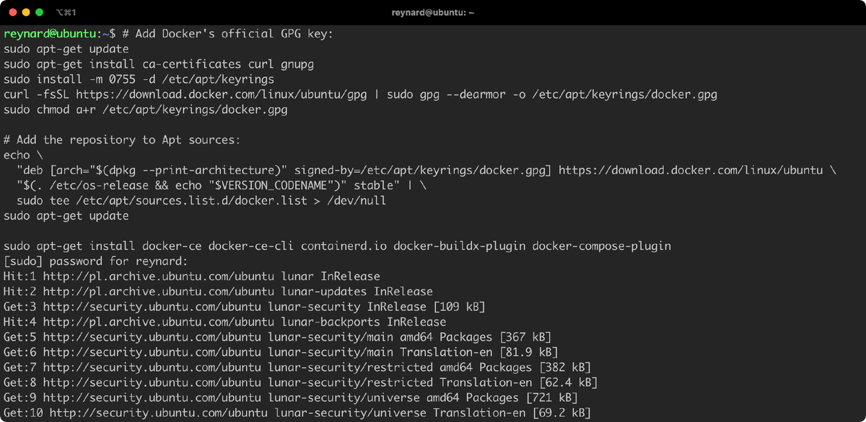The height and width of the screenshot is (422, 866).
Task: Close the terminal window with the red button
Action: (x=12, y=12)
